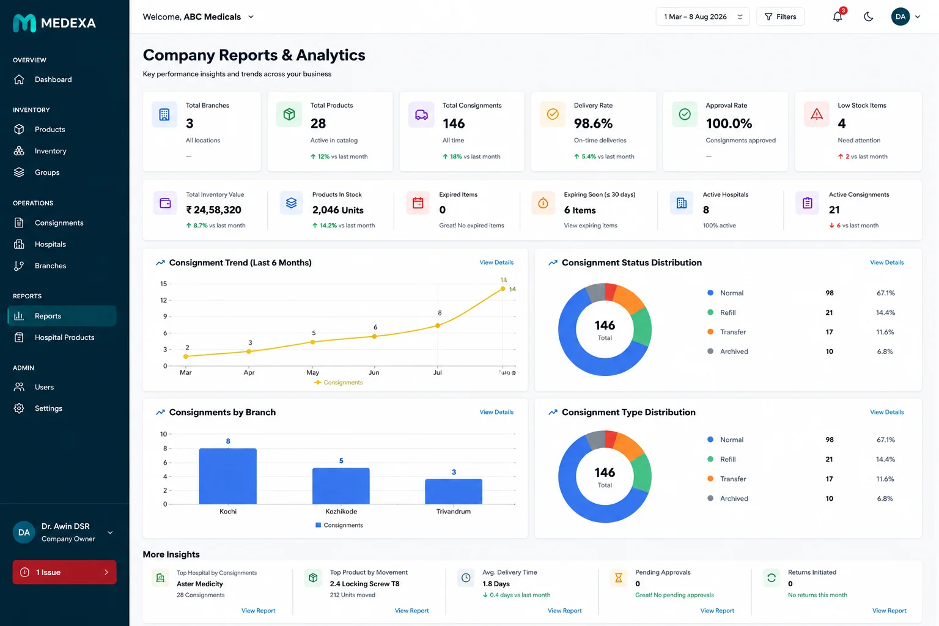
Task: Click the Kozhikode bar in branch chart
Action: click(341, 486)
